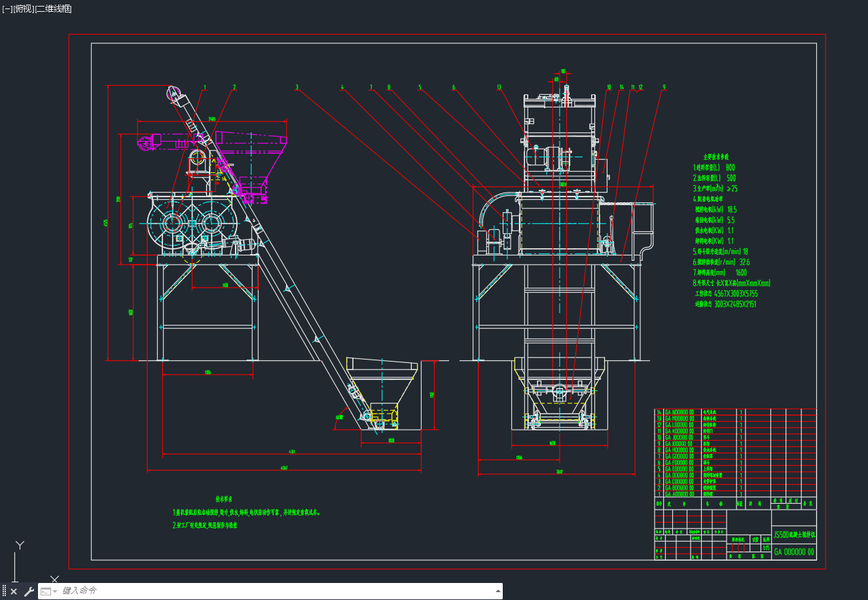Select transport dimensions text 3003X2485X2151
This screenshot has width=868, height=600.
click(736, 304)
